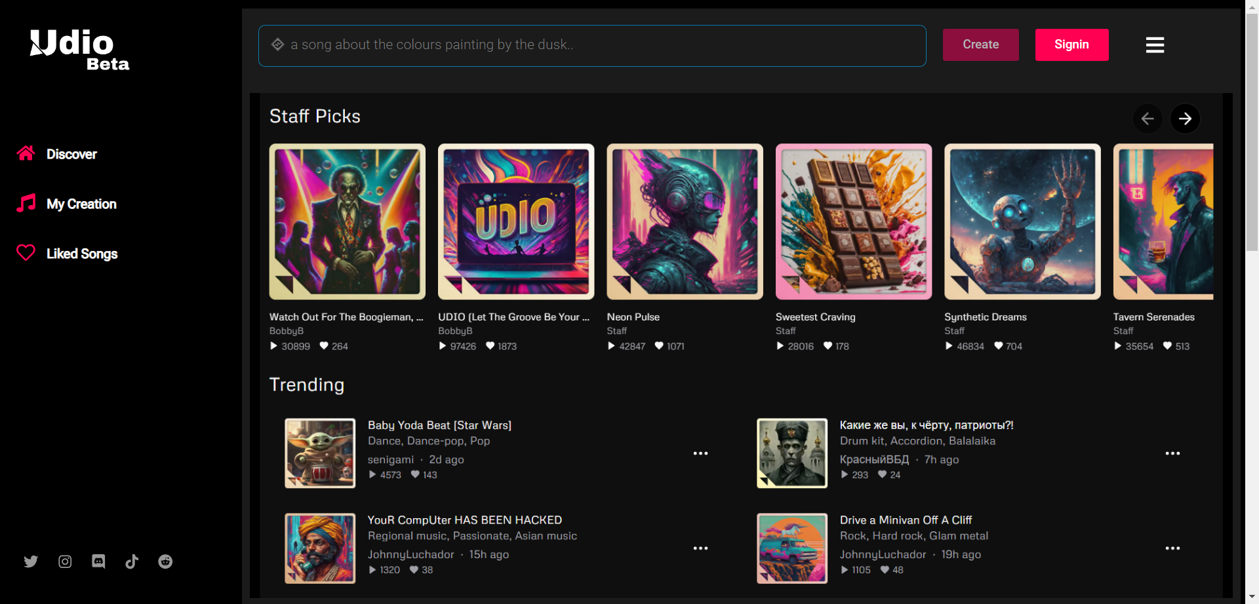Open the Neon Pulse cover art
The width and height of the screenshot is (1259, 604).
tap(685, 221)
